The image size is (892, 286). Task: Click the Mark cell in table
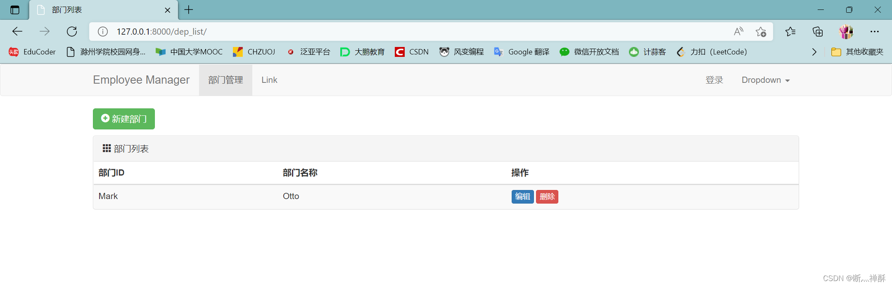108,196
